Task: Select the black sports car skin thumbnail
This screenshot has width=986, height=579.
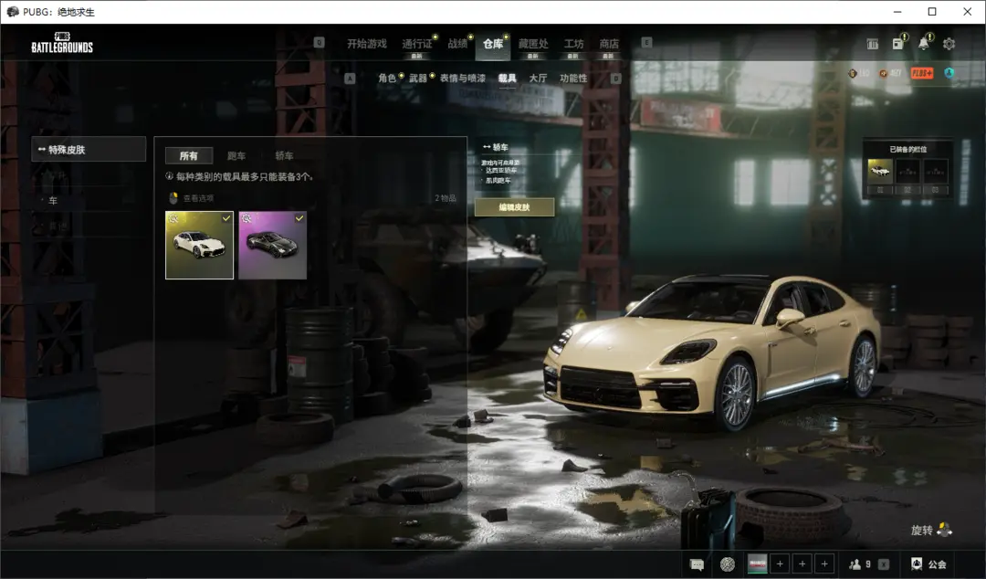Action: pyautogui.click(x=272, y=245)
